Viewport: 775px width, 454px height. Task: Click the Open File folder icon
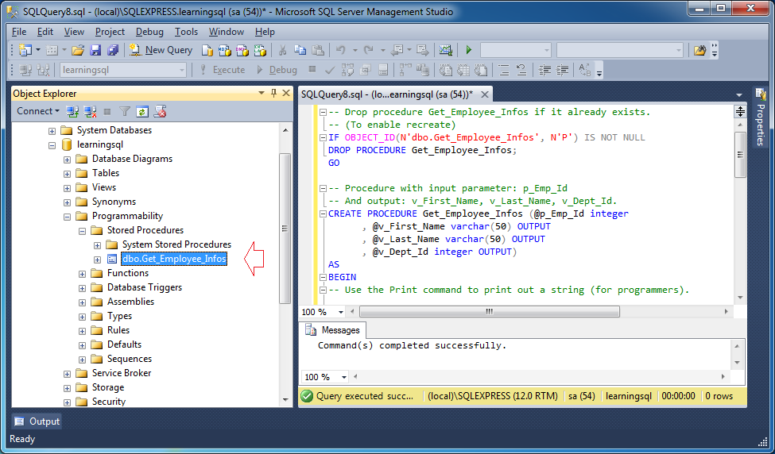pyautogui.click(x=77, y=50)
